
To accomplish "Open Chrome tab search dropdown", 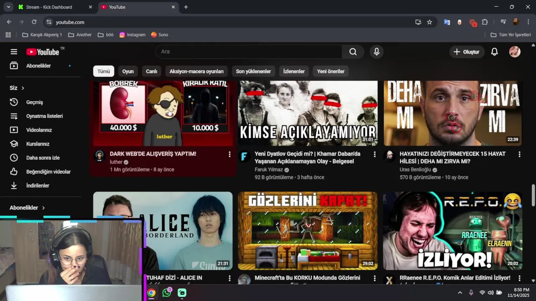I will (x=8, y=7).
